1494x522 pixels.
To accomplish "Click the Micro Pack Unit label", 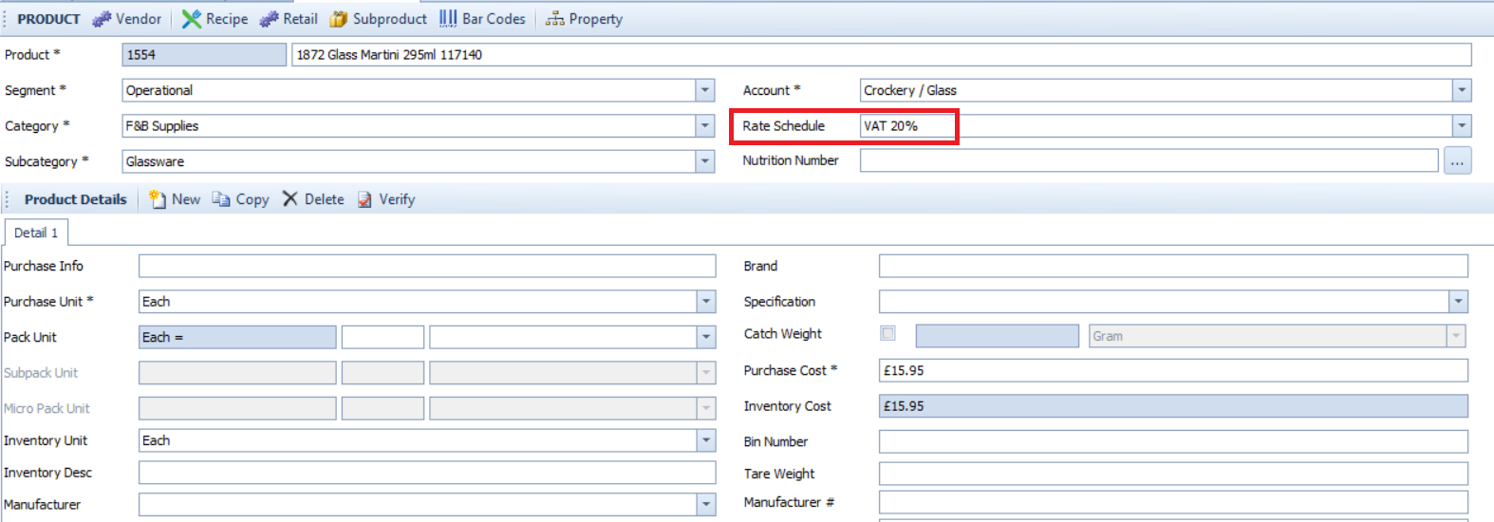I will pos(47,408).
